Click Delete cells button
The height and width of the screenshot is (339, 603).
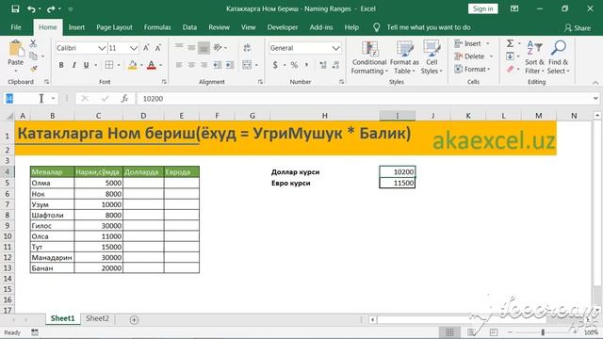[x=473, y=56]
